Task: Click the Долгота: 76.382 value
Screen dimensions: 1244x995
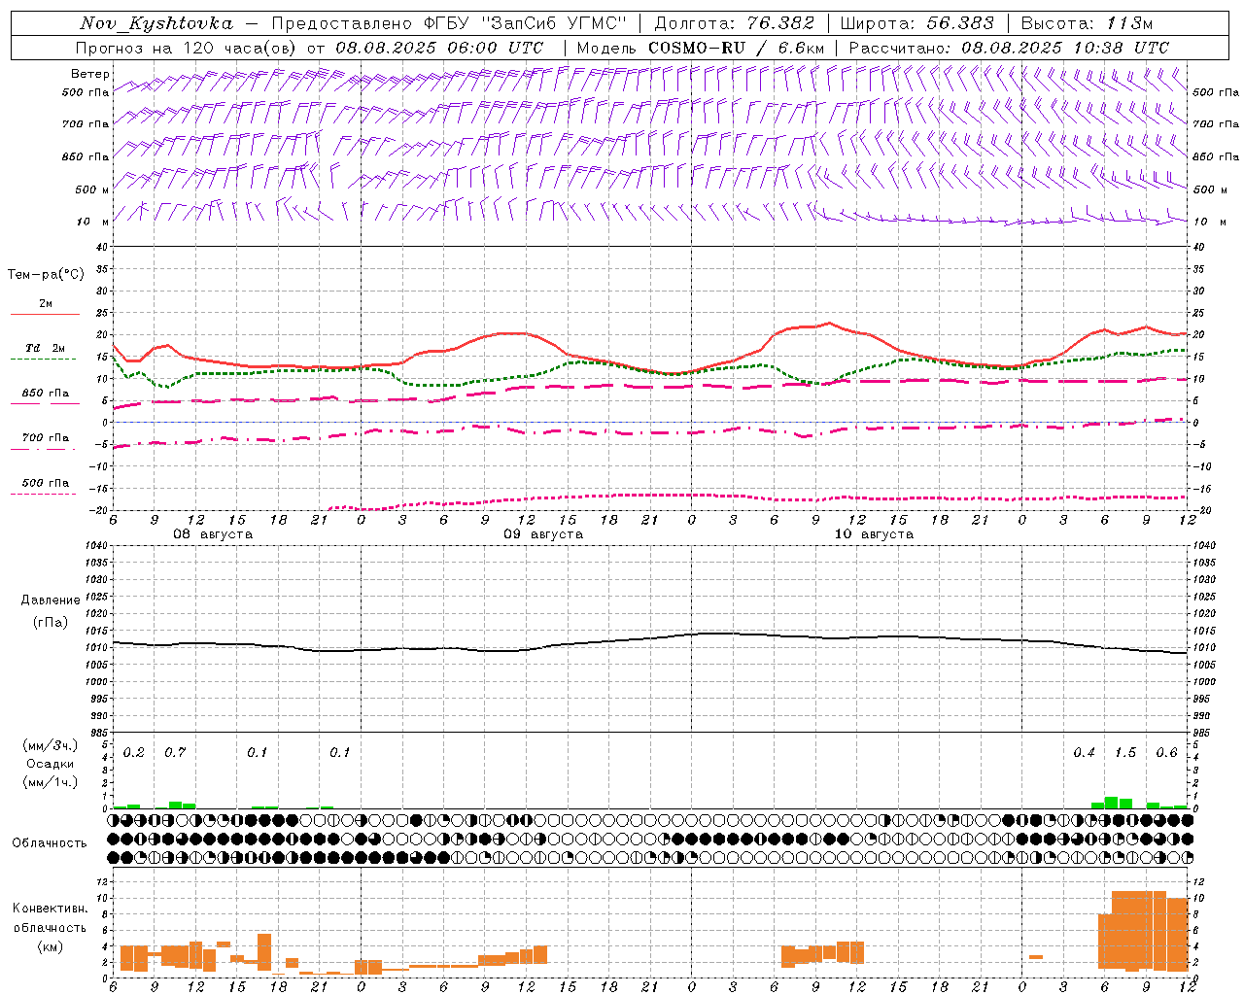Action: click(734, 23)
